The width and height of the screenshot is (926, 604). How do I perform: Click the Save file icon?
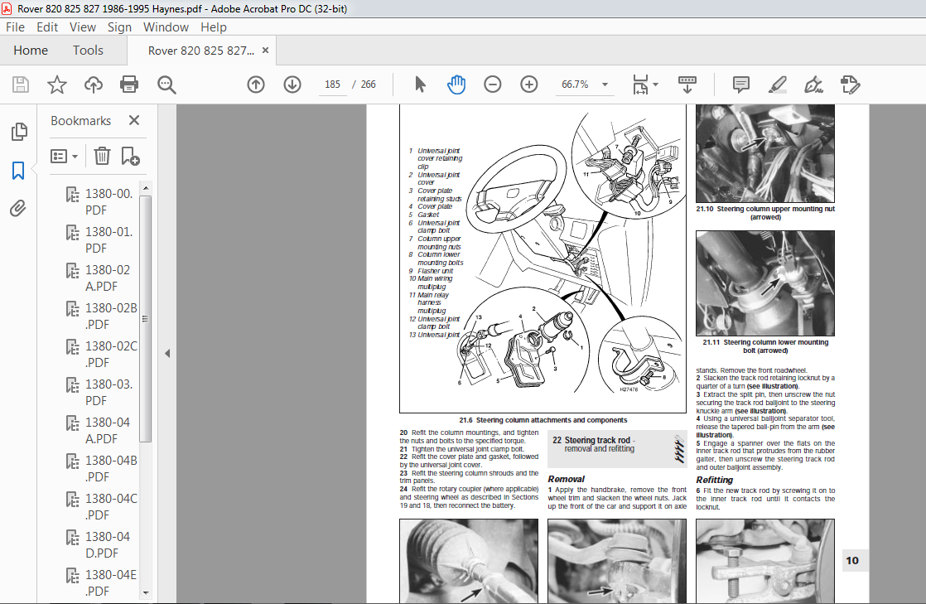(x=21, y=85)
